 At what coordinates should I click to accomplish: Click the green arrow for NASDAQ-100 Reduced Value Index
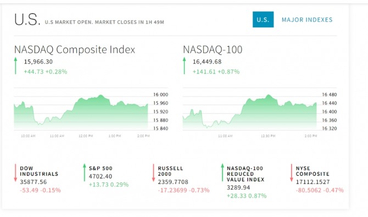222,173
